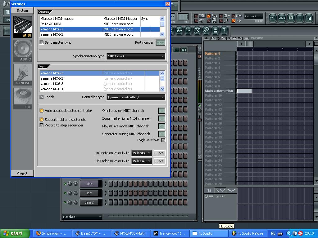Viewport: 318px width, 238px height.
Task: Select Yamaha MO6-3 in Input list
Action: click(x=100, y=84)
